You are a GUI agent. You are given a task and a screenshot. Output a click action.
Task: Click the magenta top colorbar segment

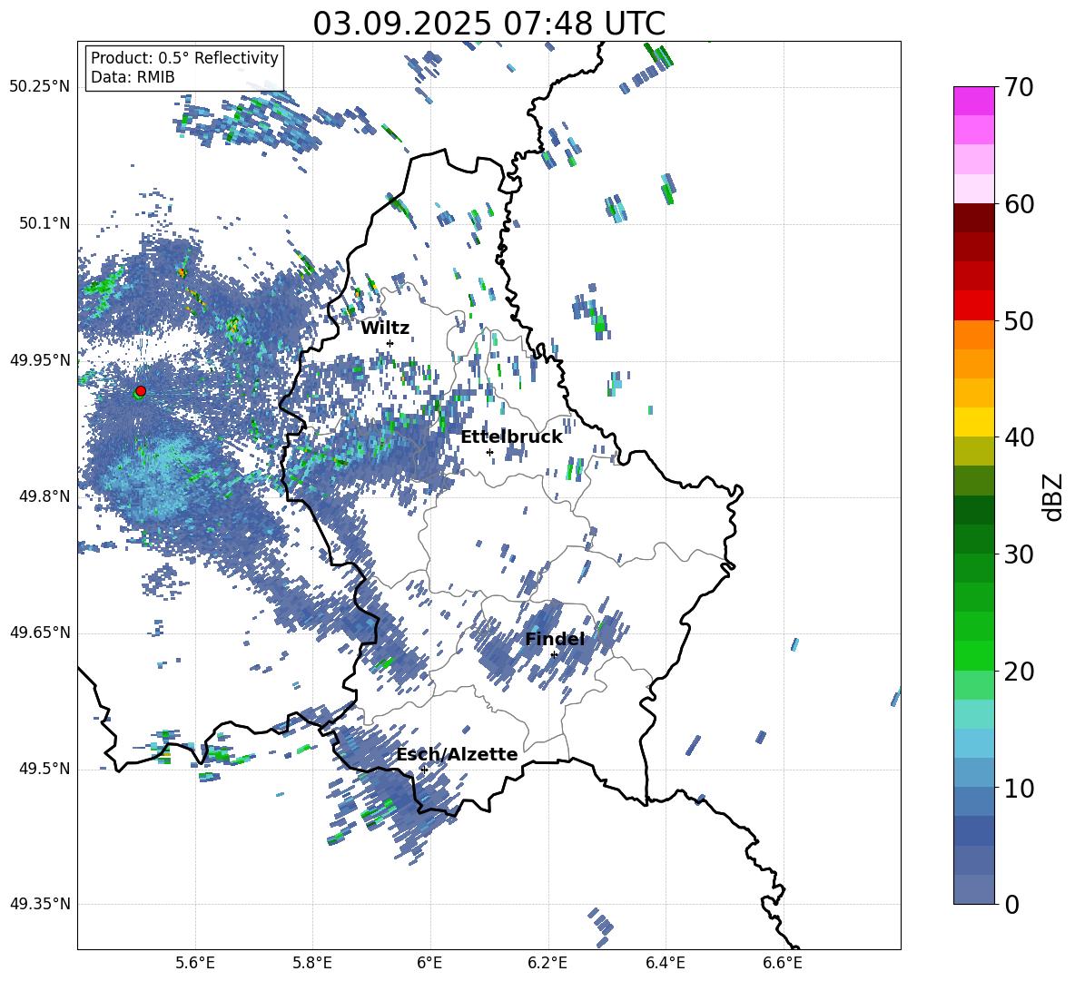pyautogui.click(x=973, y=102)
